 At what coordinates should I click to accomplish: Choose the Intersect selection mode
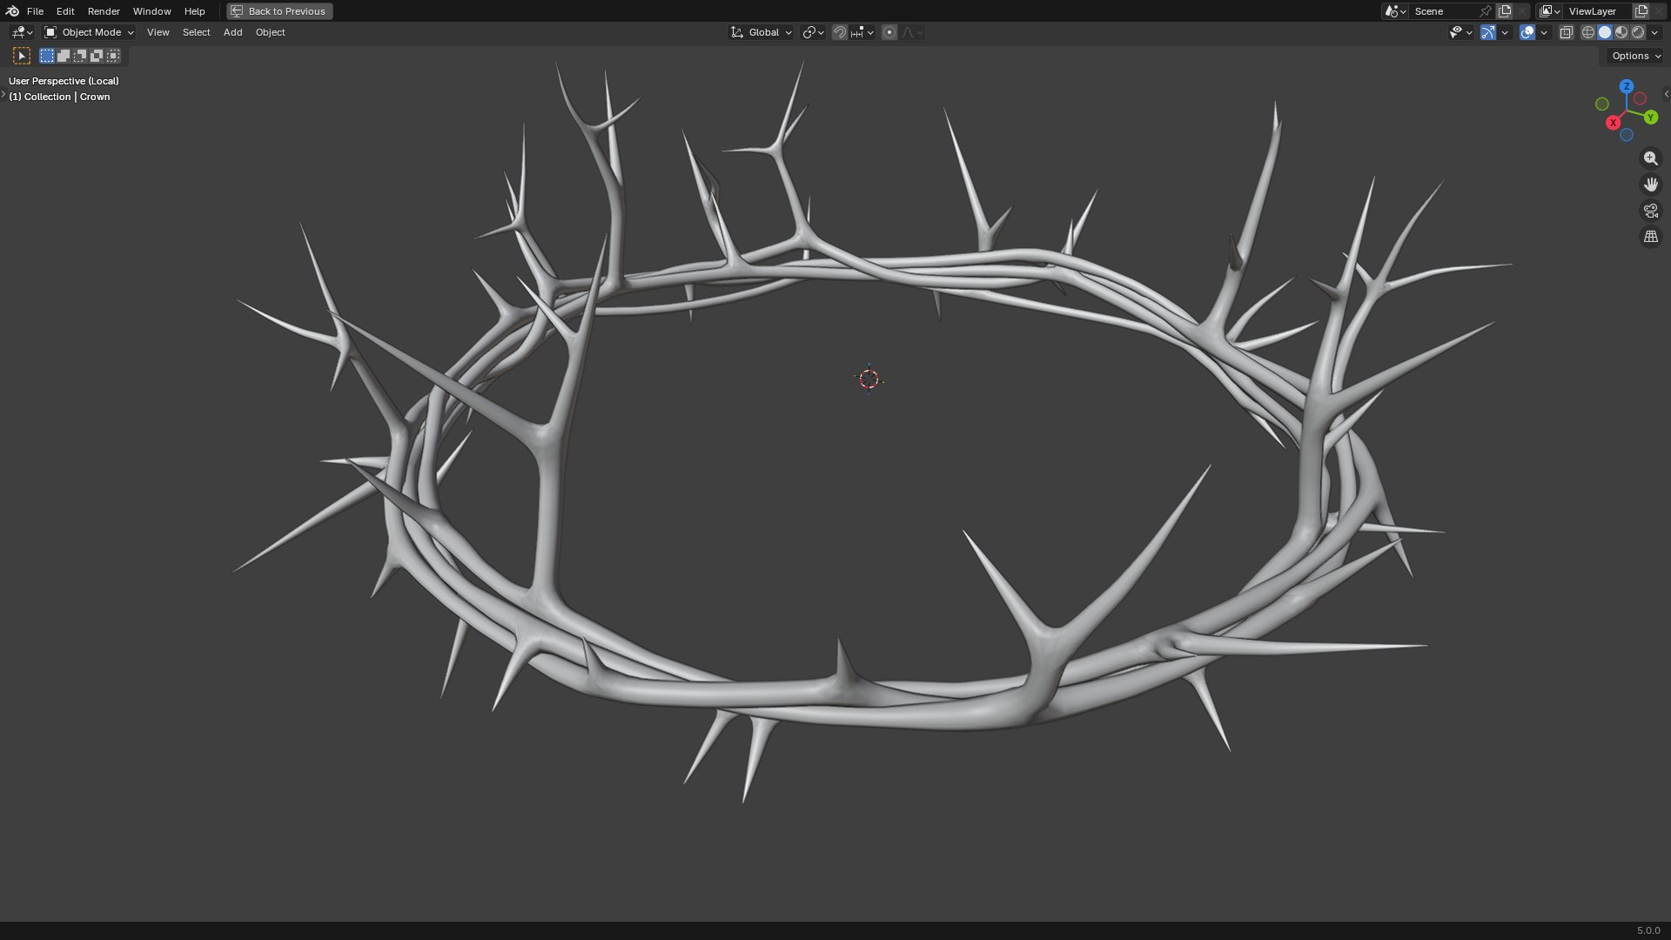click(113, 56)
